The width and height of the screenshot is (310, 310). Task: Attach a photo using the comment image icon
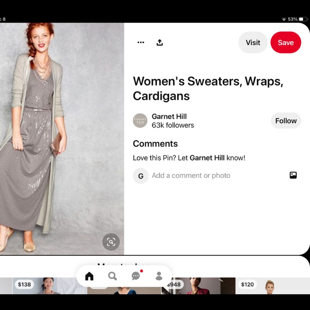tap(293, 175)
